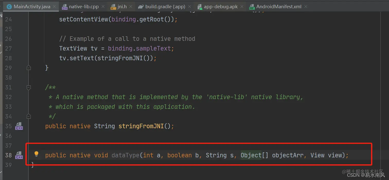The width and height of the screenshot is (389, 180).
Task: Click the setContentView call on line 24
Action: tap(84, 20)
